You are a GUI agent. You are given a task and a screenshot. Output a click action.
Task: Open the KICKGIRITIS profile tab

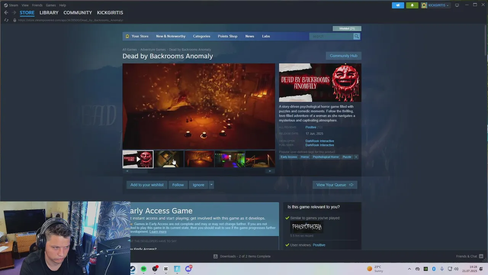(110, 13)
